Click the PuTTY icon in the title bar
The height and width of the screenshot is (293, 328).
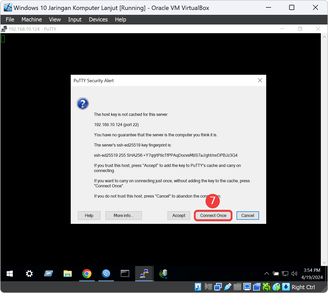coord(4,29)
